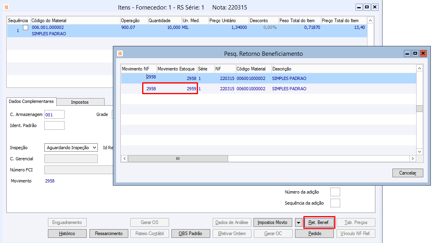The image size is (434, 243).
Task: Click the Ressarcimento button
Action: pyautogui.click(x=109, y=234)
